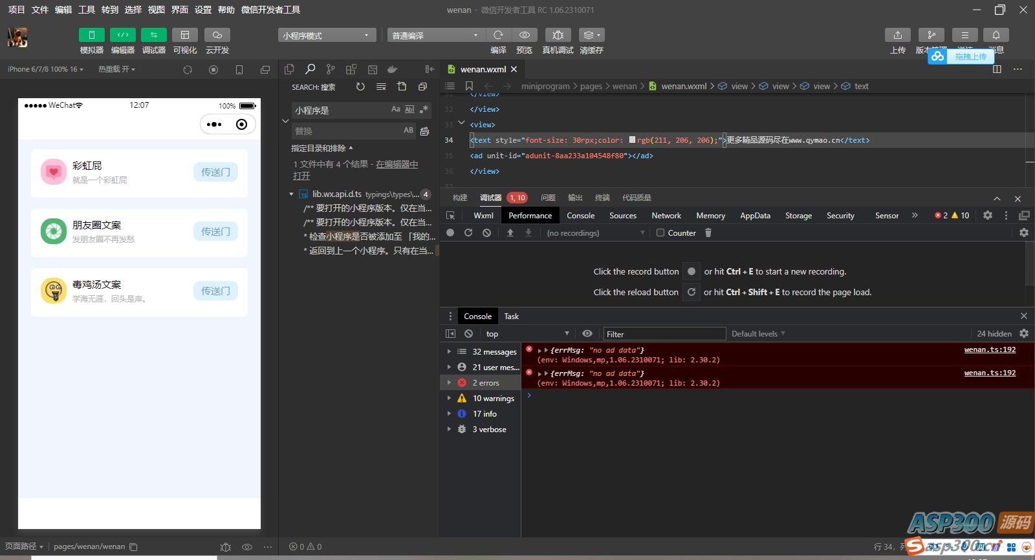This screenshot has height=560, width=1035.
Task: Click the compile refresh icon
Action: [498, 35]
